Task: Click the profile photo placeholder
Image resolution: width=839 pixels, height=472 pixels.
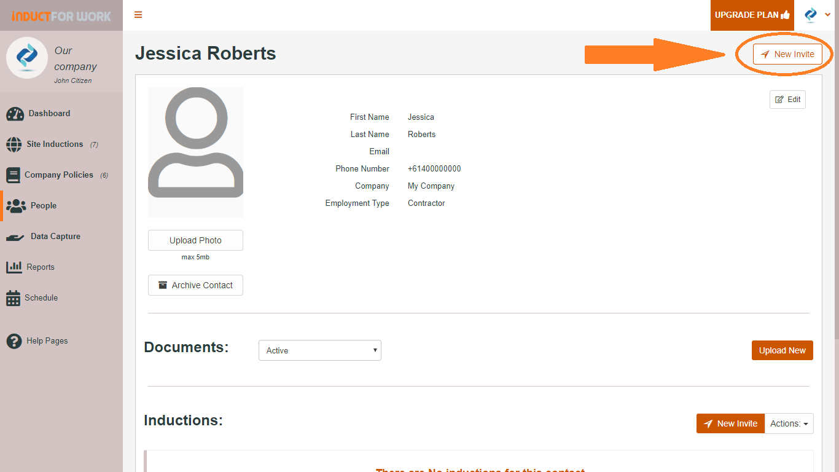Action: click(195, 152)
